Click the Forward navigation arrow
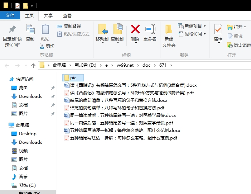The image size is (251, 194). tap(17, 65)
